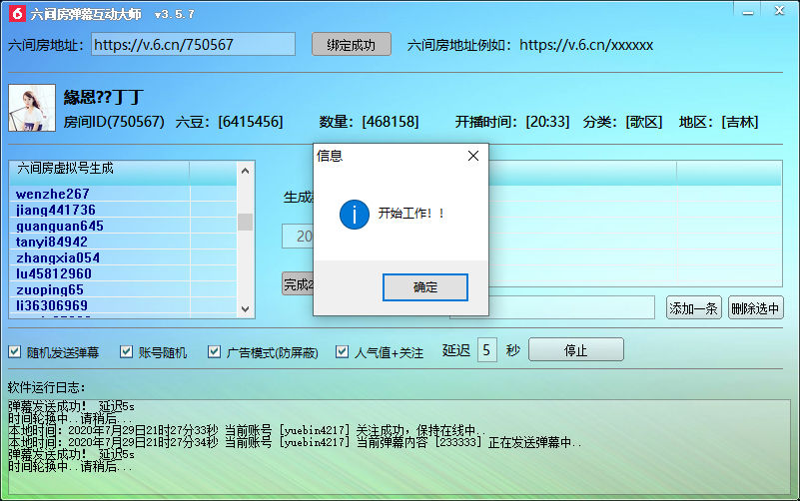
Task: Confirm dialog with 确定 button
Action: (x=425, y=287)
